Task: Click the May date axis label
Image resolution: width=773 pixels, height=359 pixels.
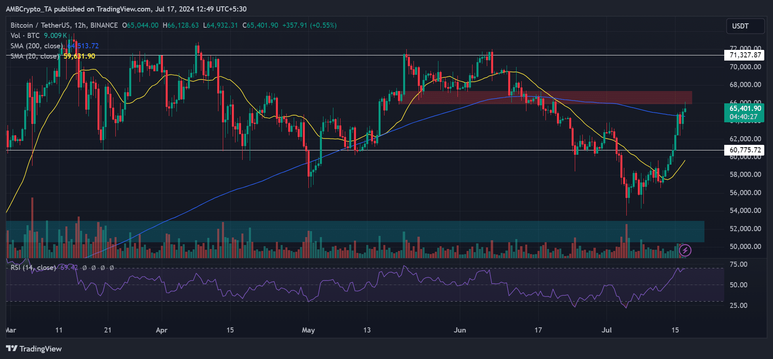Action: point(308,330)
